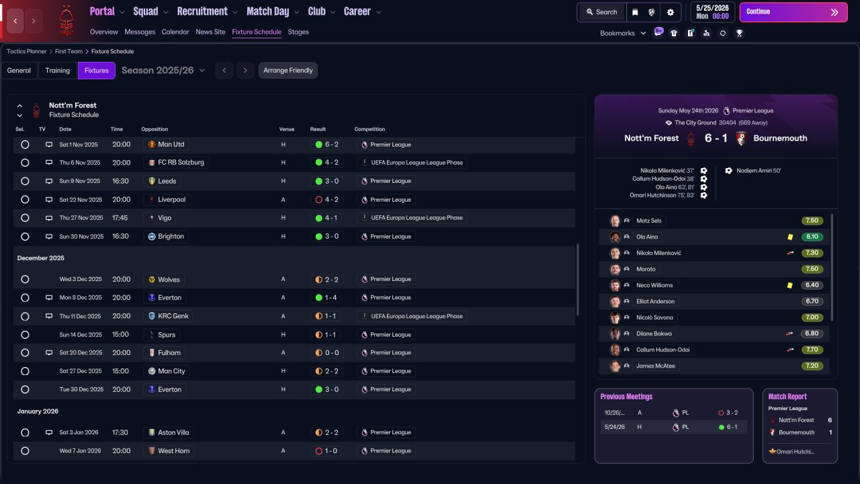Click the Leeds club badge

click(152, 181)
